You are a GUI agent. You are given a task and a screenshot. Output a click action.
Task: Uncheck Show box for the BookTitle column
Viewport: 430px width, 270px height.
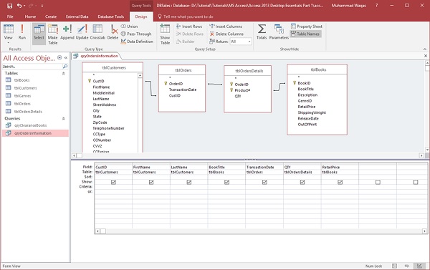pos(226,182)
